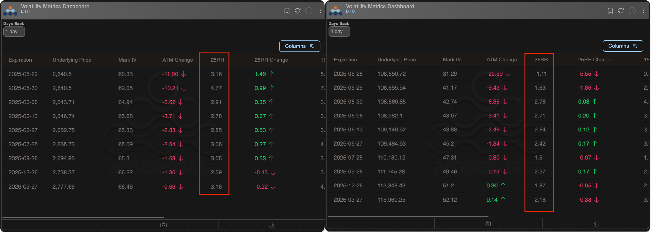The width and height of the screenshot is (651, 232).
Task: Click ETH underlying price 2,643.71
Action: coord(64,102)
